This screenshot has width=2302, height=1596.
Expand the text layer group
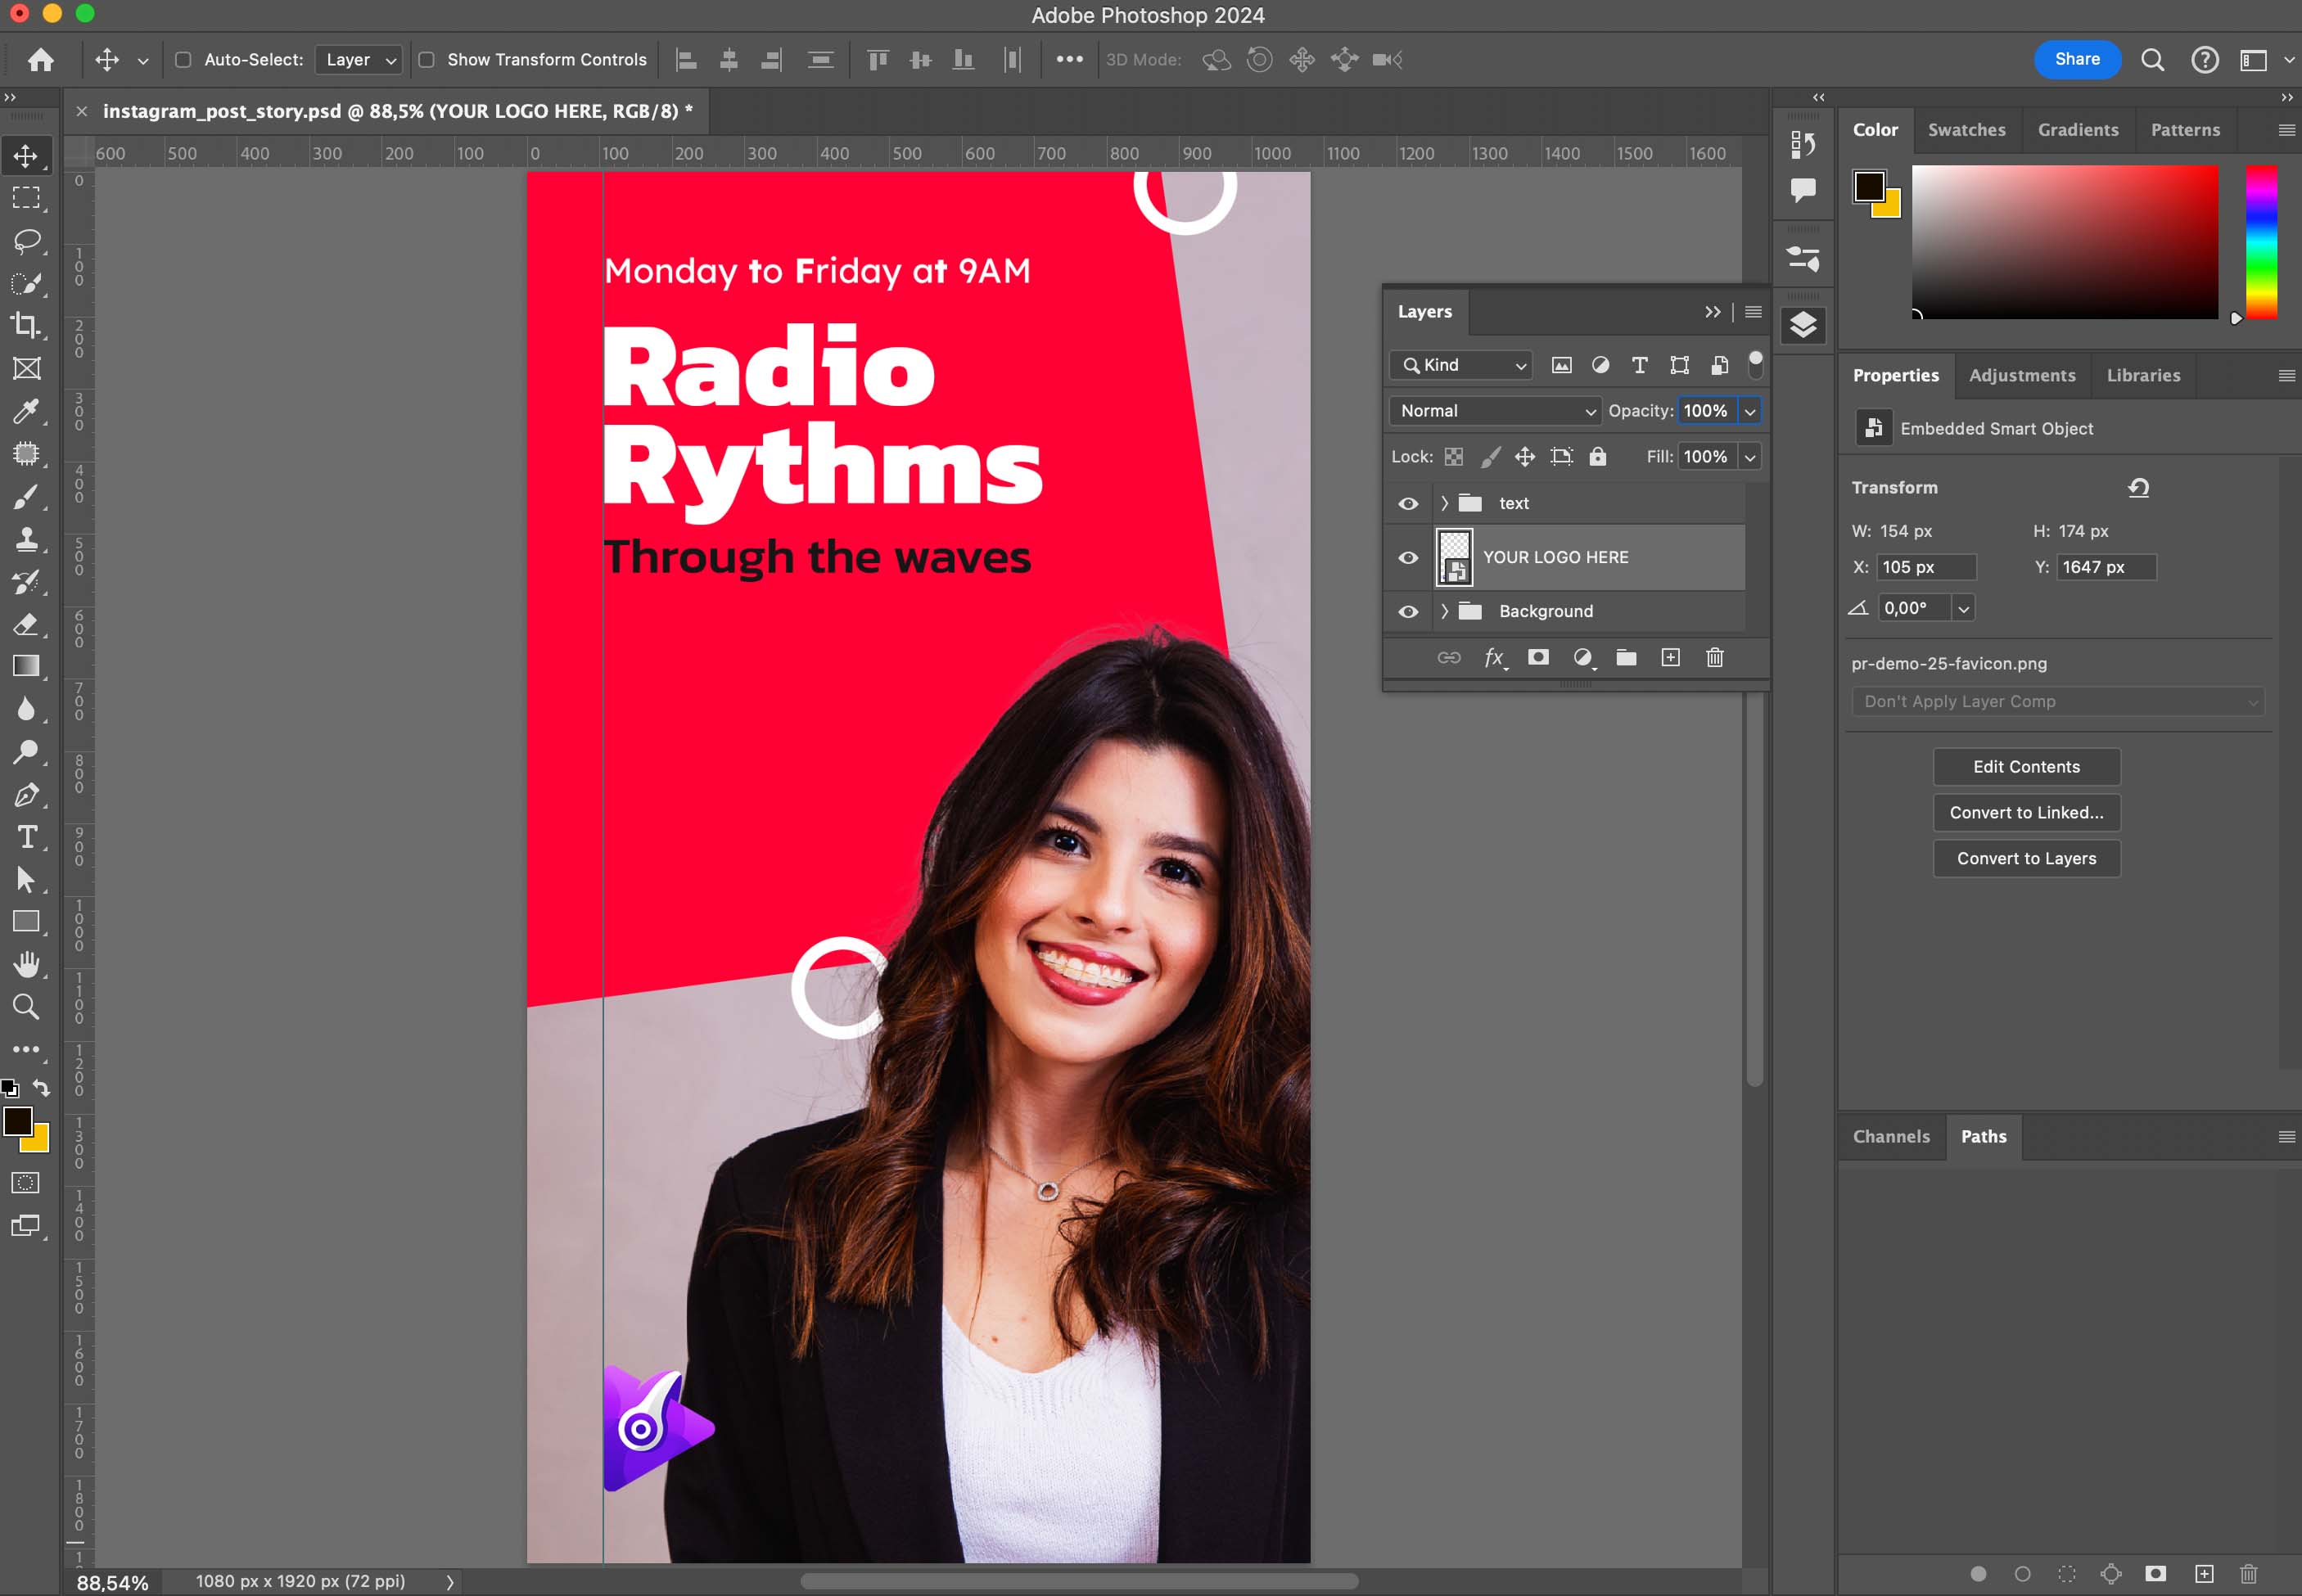click(1444, 503)
